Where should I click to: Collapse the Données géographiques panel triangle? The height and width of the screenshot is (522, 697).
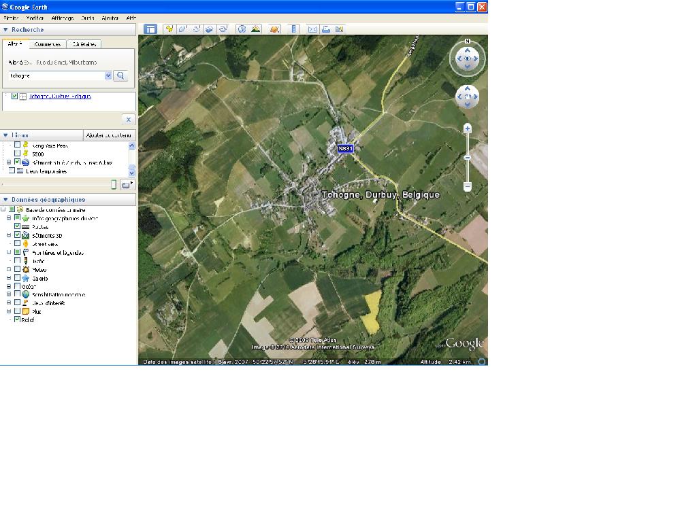click(x=5, y=200)
